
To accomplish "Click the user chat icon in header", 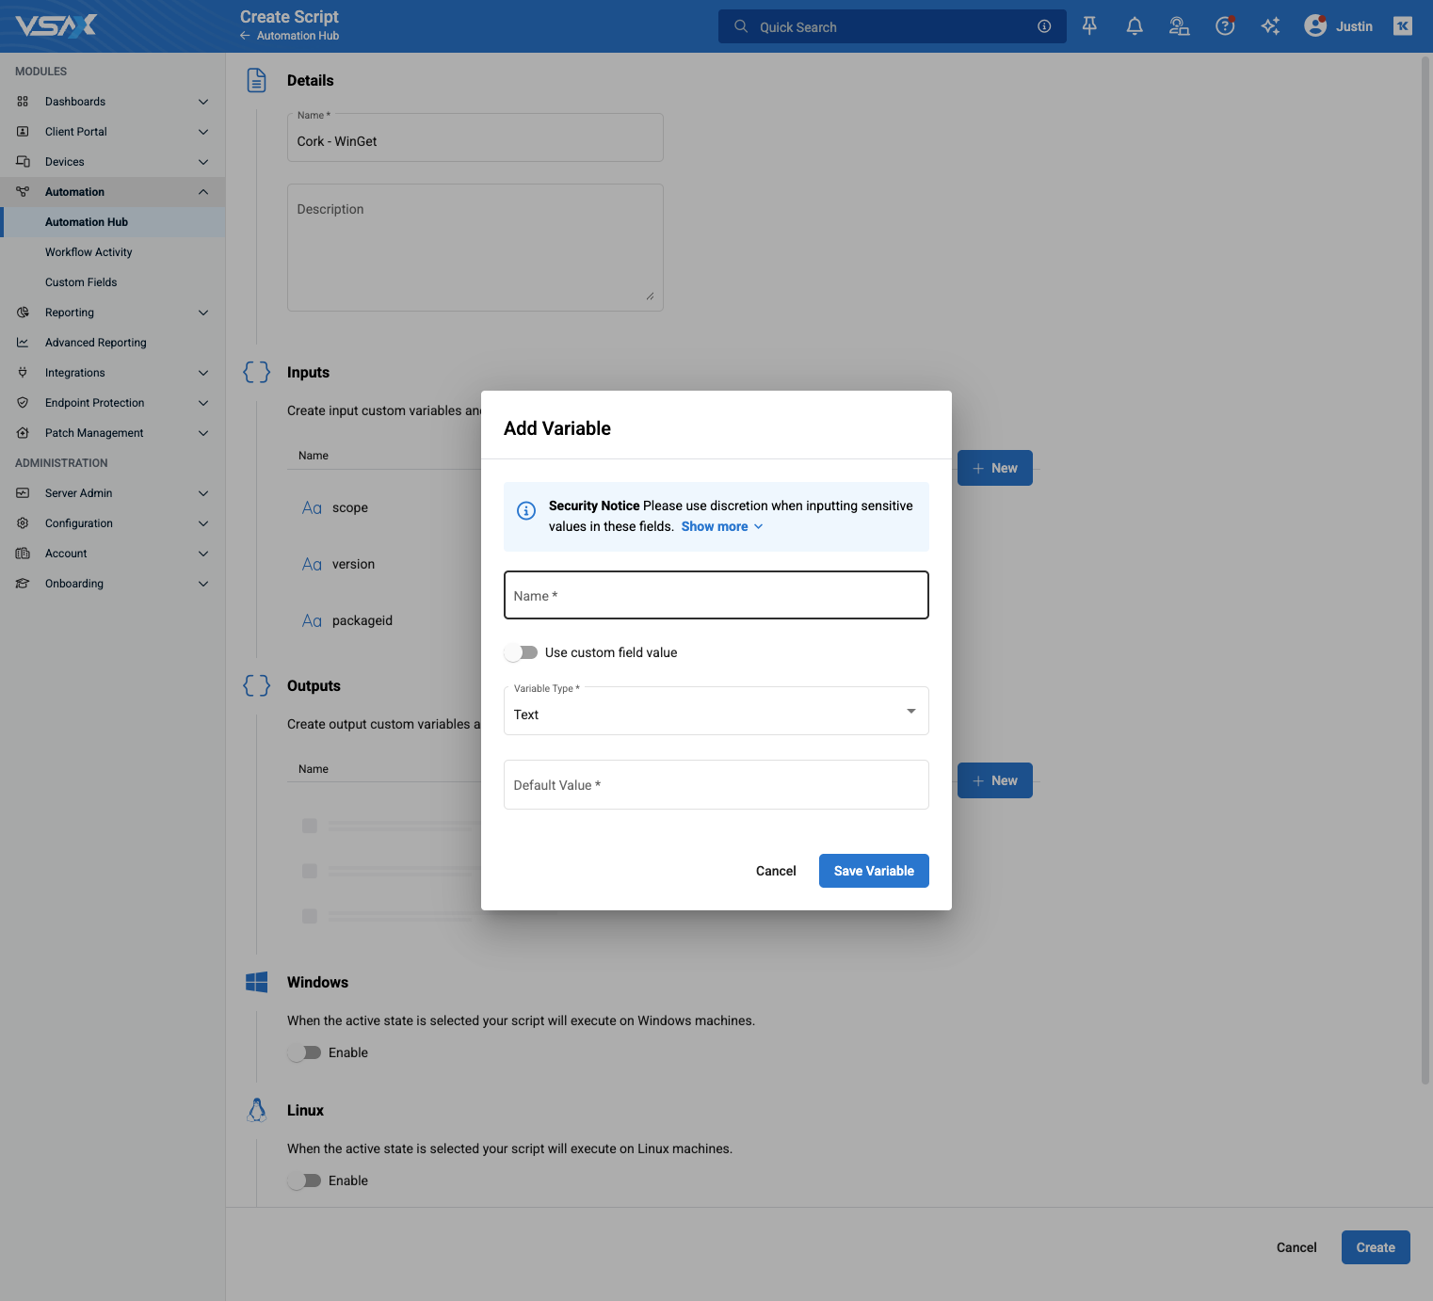I will (1179, 26).
